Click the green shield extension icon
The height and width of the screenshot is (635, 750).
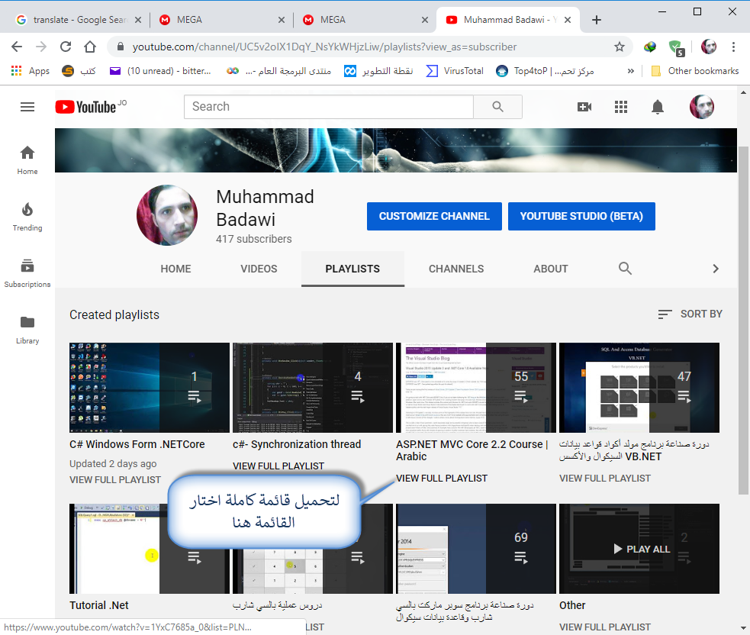click(676, 47)
